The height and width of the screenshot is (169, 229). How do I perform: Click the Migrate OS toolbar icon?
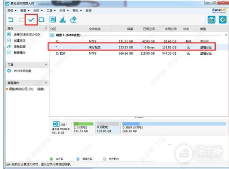click(53, 19)
